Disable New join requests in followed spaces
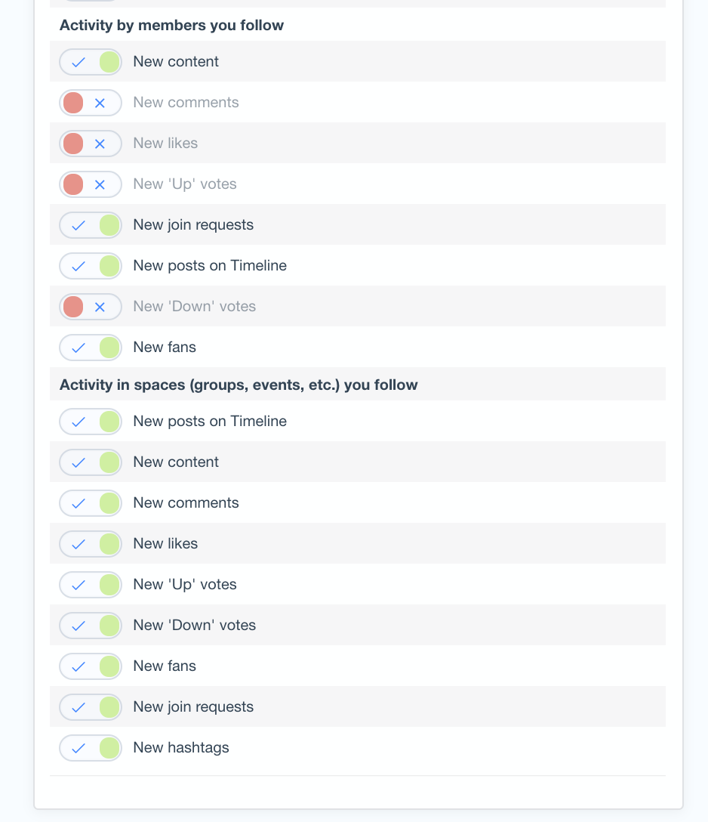 (x=91, y=707)
